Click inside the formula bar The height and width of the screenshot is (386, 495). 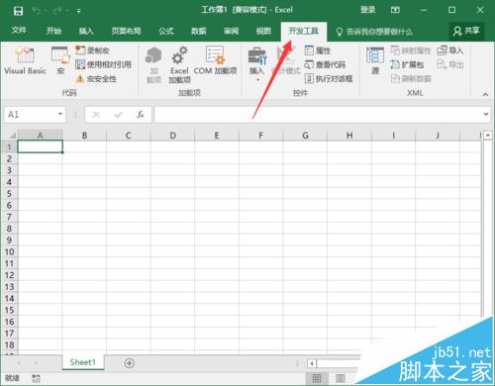pos(318,114)
